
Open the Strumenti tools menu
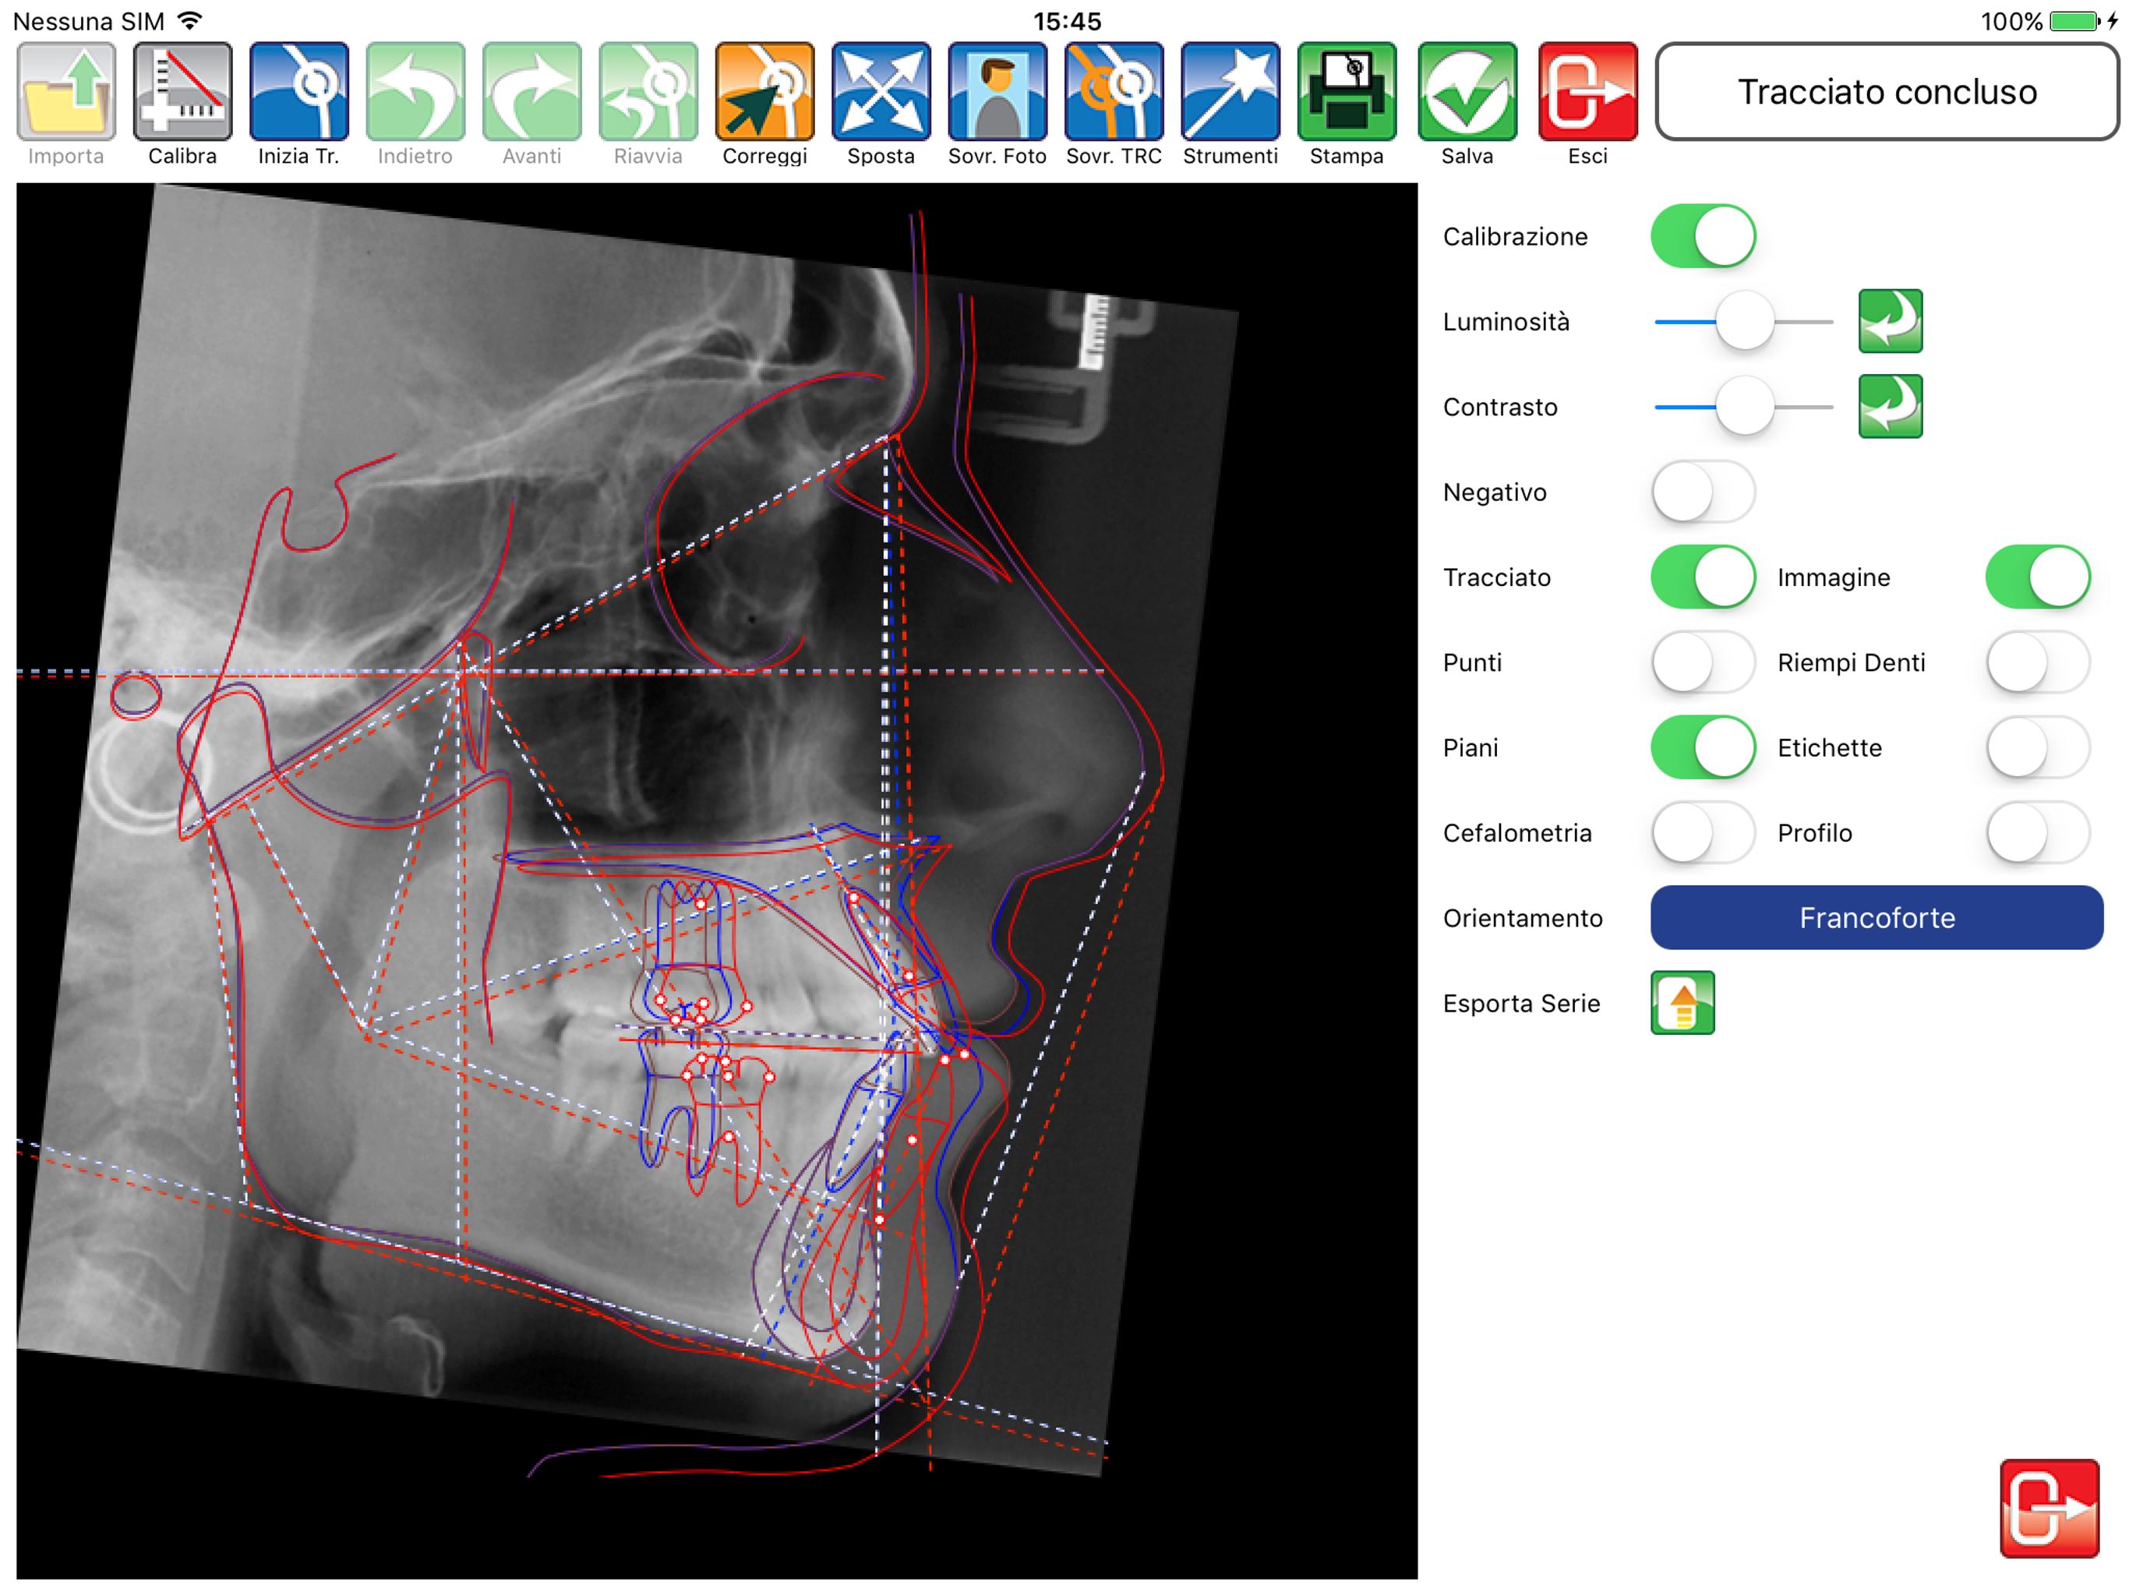tap(1230, 93)
